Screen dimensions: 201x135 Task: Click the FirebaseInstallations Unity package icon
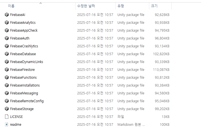pyautogui.click(x=7, y=85)
